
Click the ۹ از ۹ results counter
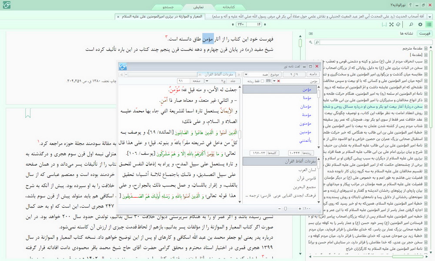pos(294,75)
